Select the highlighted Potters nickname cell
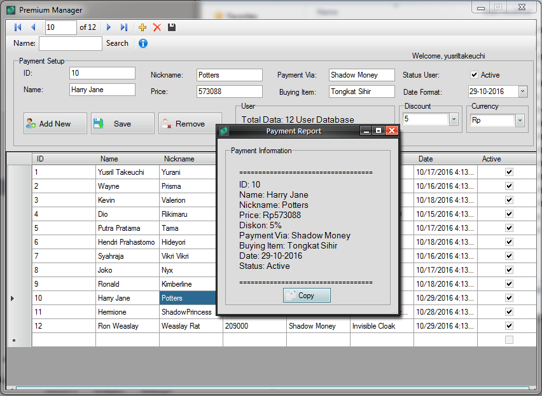This screenshot has height=396, width=542. coord(188,298)
